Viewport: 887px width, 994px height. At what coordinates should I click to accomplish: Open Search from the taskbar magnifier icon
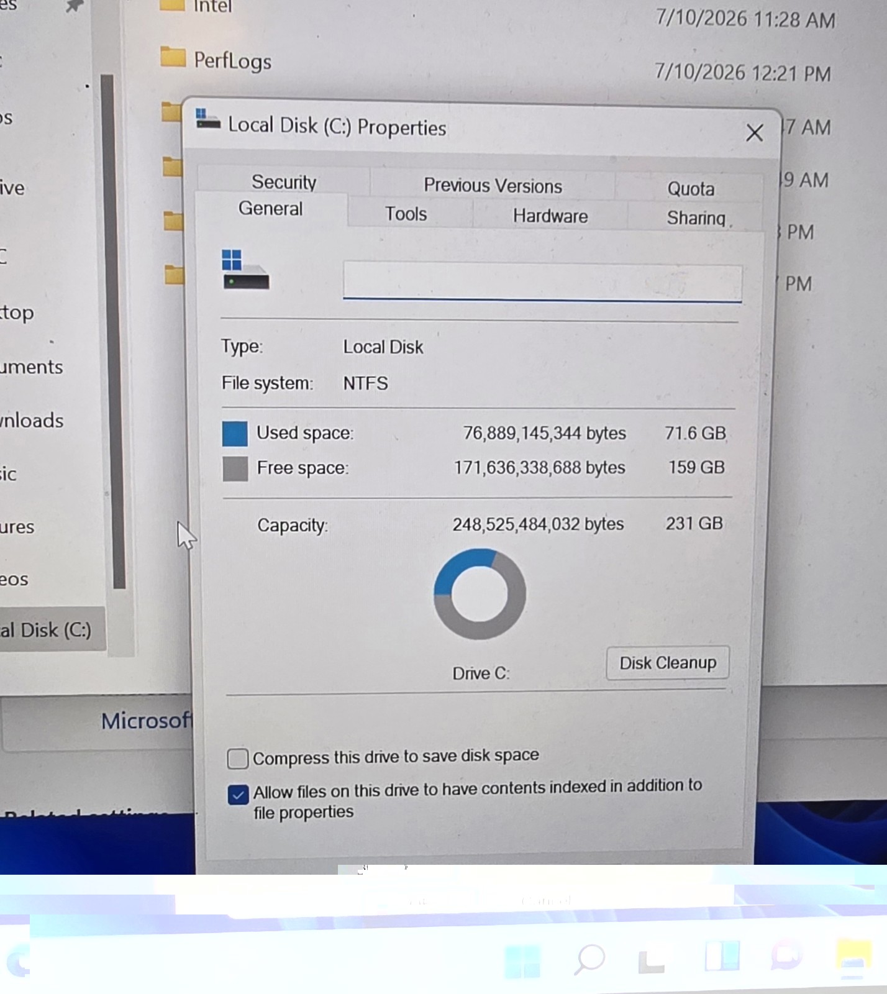(589, 960)
